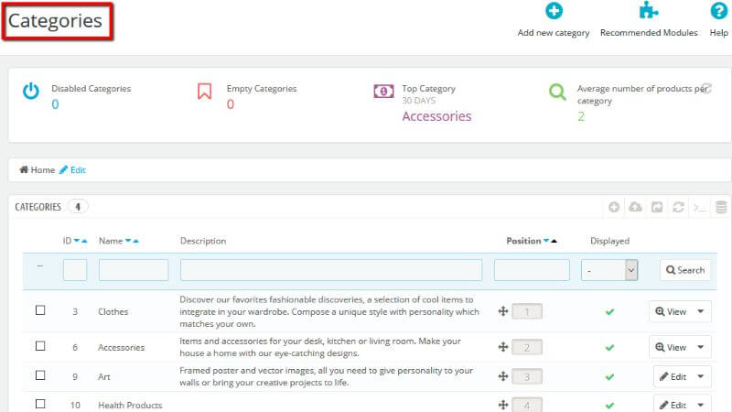Viewport: 732px width, 412px height.
Task: Expand actions dropdown for Art row
Action: click(701, 376)
